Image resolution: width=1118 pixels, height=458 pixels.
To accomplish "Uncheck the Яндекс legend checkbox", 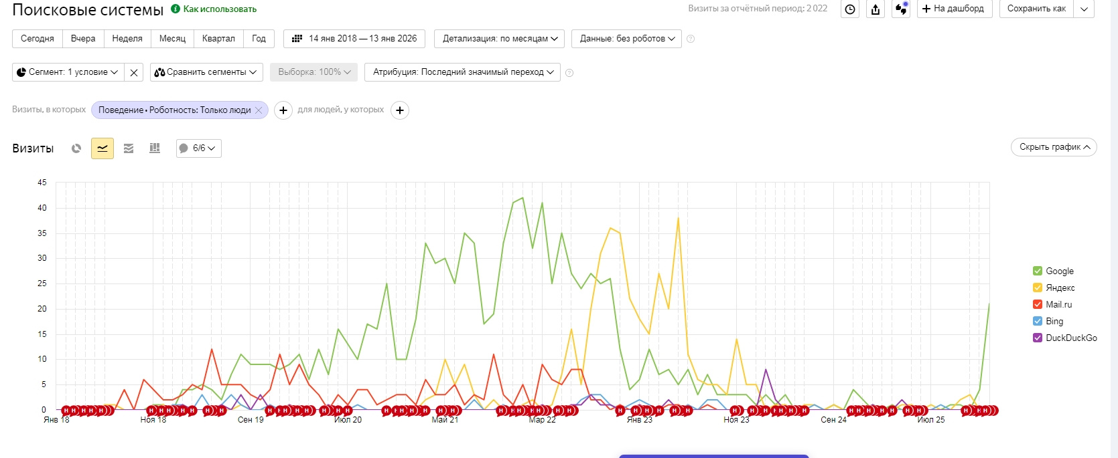I will (x=1038, y=288).
